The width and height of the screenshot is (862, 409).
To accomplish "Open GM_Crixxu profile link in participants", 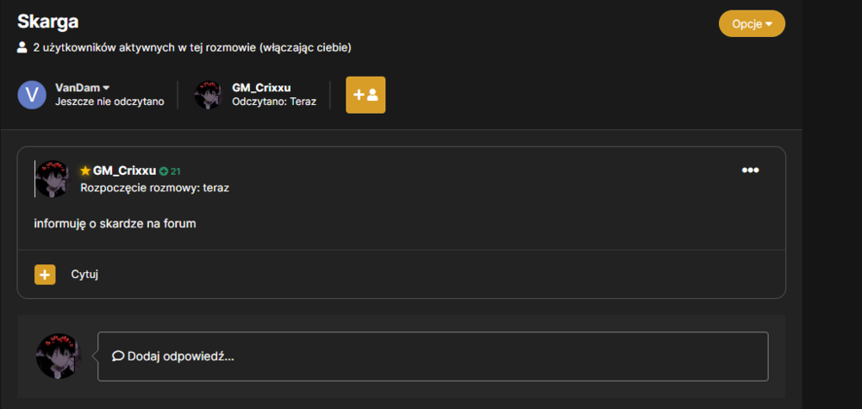I will click(x=261, y=88).
